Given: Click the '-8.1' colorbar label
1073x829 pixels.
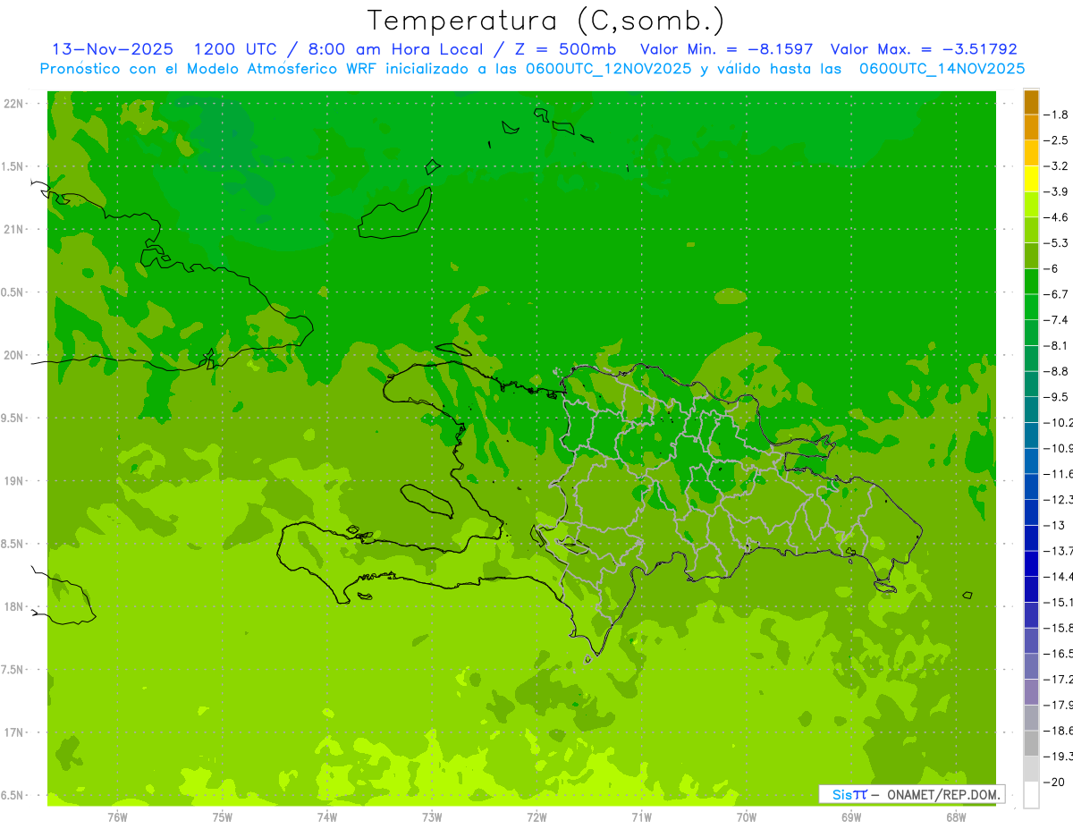Looking at the screenshot, I should pyautogui.click(x=1055, y=345).
